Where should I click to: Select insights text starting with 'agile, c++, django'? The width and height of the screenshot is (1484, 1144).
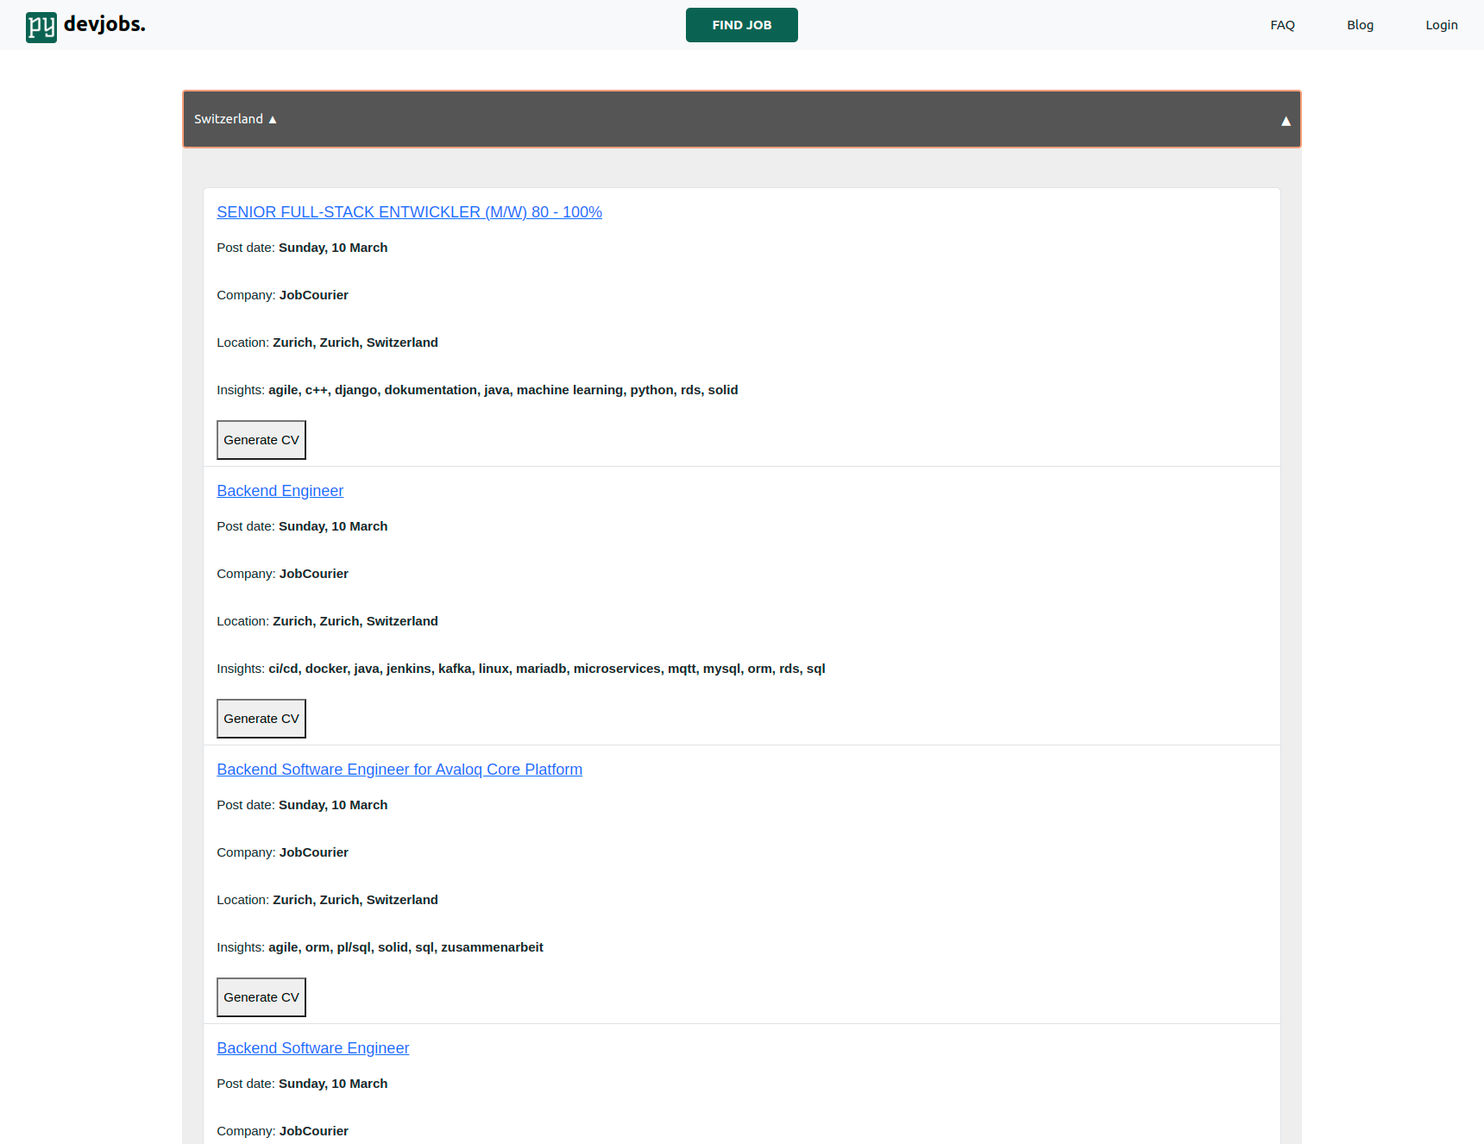click(503, 390)
